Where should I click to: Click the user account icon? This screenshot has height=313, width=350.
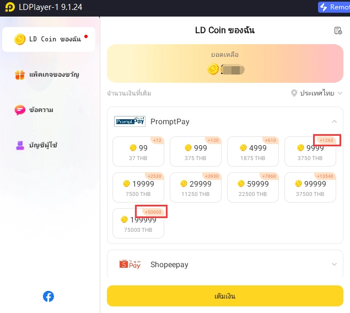click(x=20, y=145)
